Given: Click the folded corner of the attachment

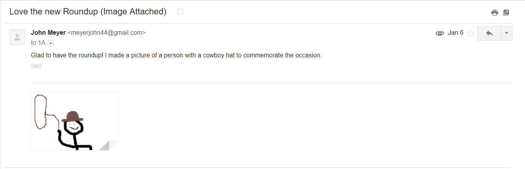Looking at the screenshot, I should click(x=110, y=146).
